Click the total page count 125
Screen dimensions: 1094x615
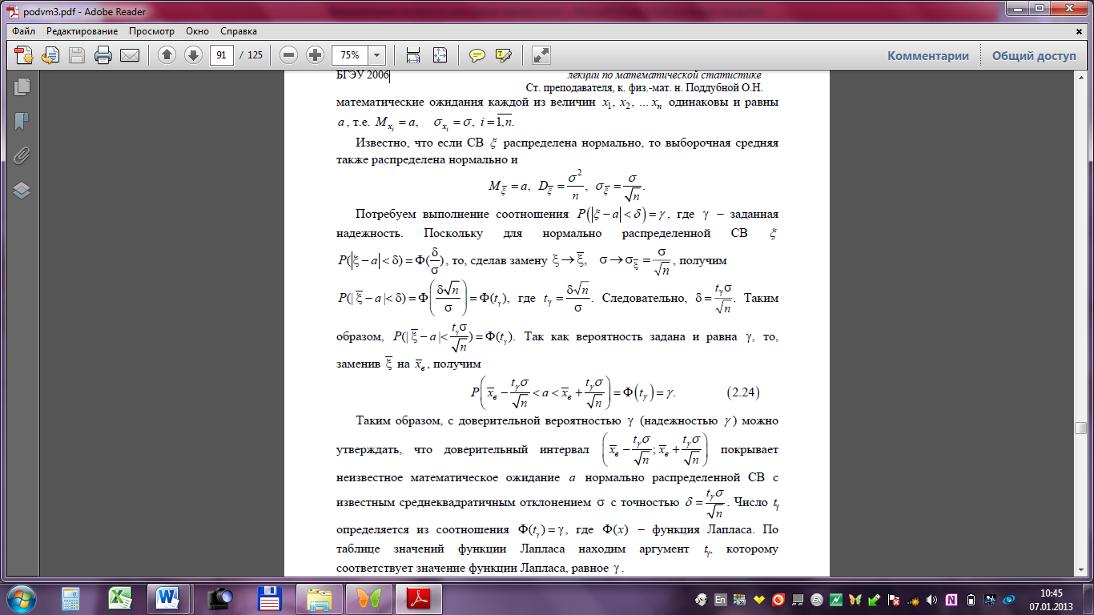(x=254, y=55)
